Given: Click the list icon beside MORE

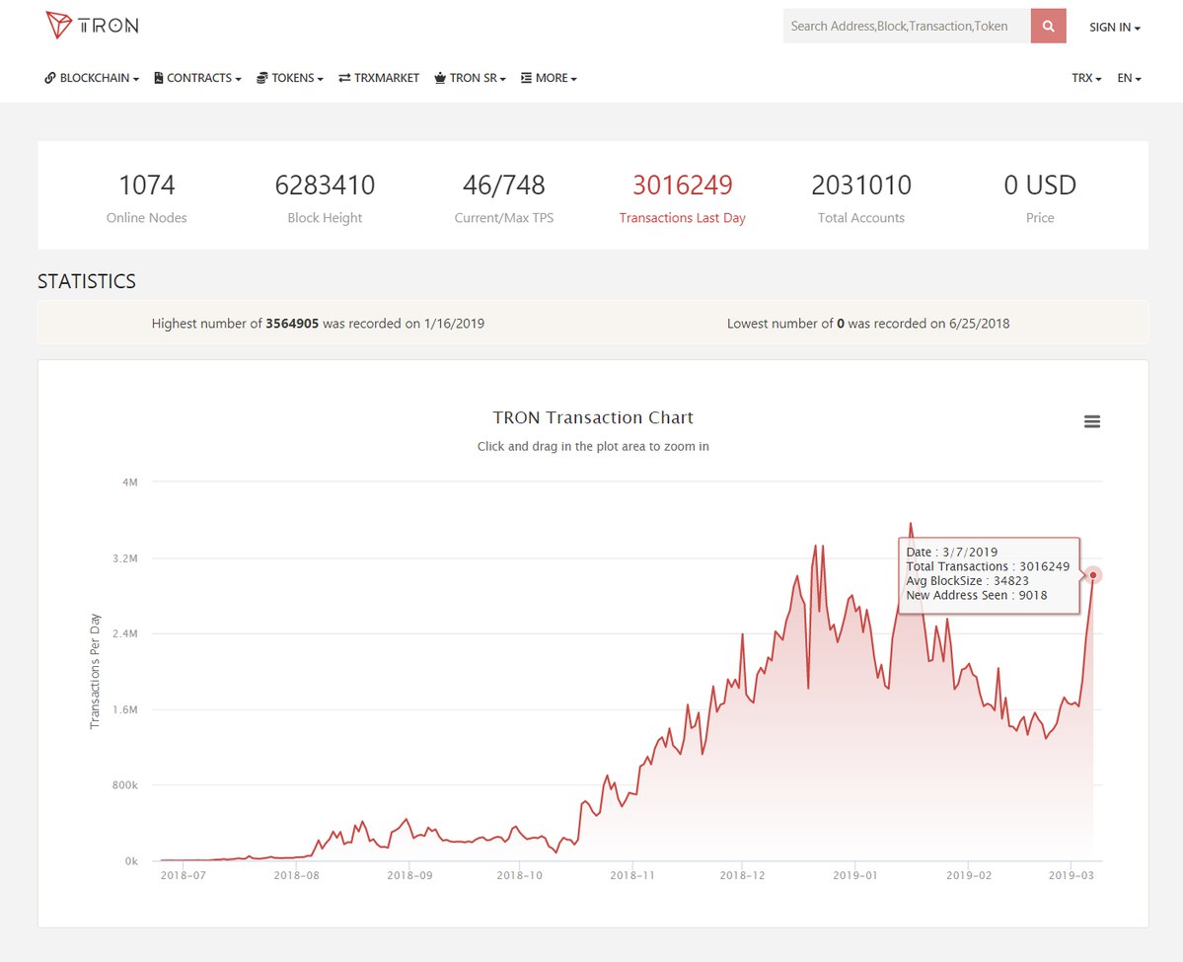Looking at the screenshot, I should pos(526,78).
